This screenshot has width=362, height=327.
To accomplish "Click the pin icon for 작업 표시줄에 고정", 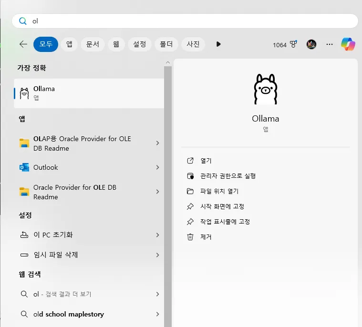I will [190, 222].
